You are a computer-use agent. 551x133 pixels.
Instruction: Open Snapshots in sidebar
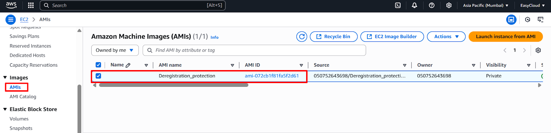point(21,128)
